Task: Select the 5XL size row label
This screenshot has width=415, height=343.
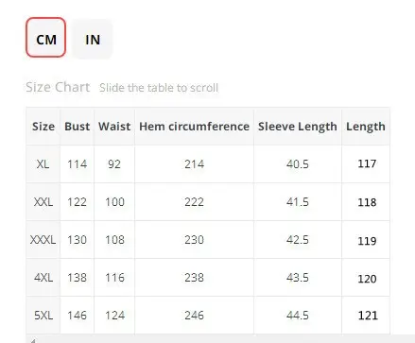Action: (43, 316)
